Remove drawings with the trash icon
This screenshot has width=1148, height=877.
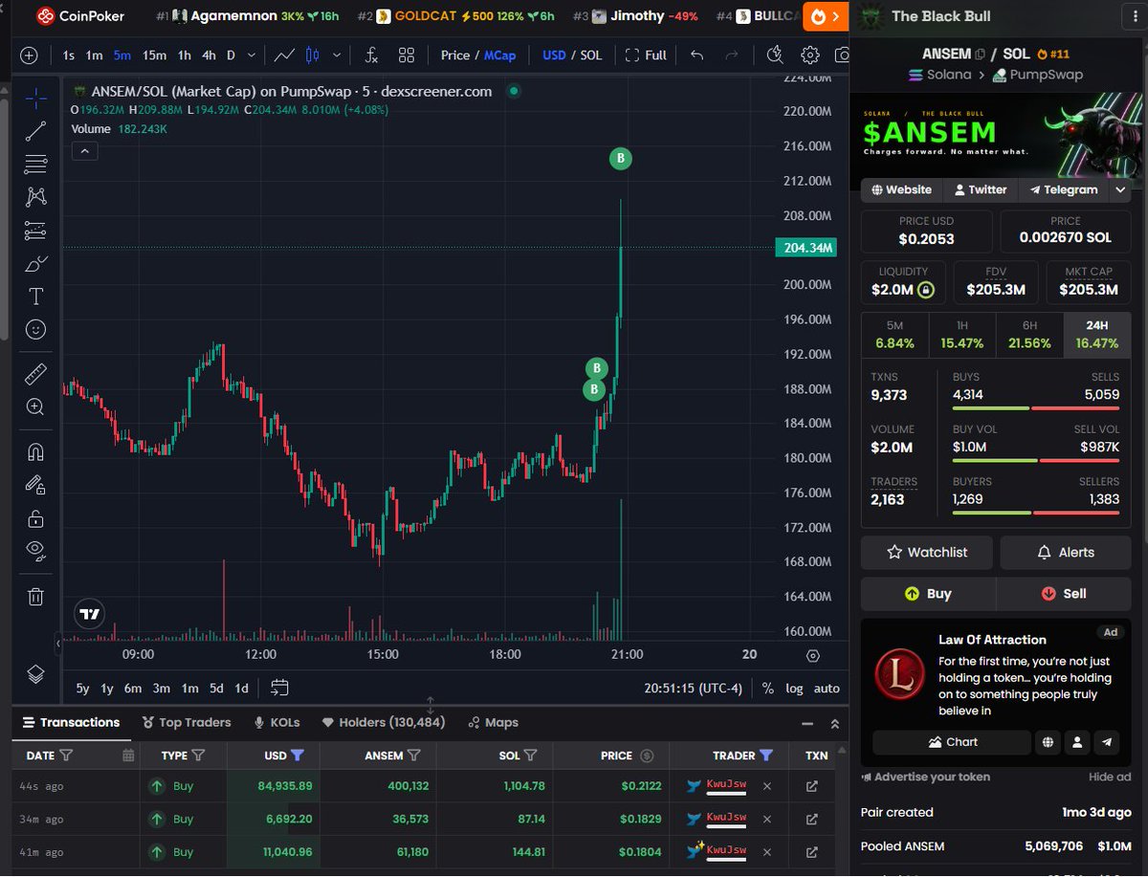click(35, 596)
